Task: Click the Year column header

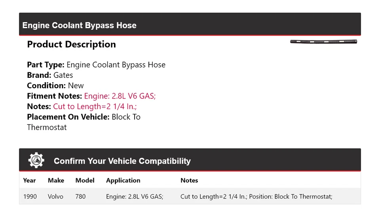Action: (x=29, y=180)
